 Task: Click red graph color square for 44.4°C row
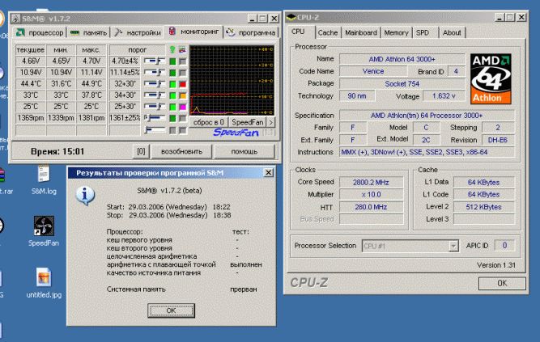tap(182, 84)
